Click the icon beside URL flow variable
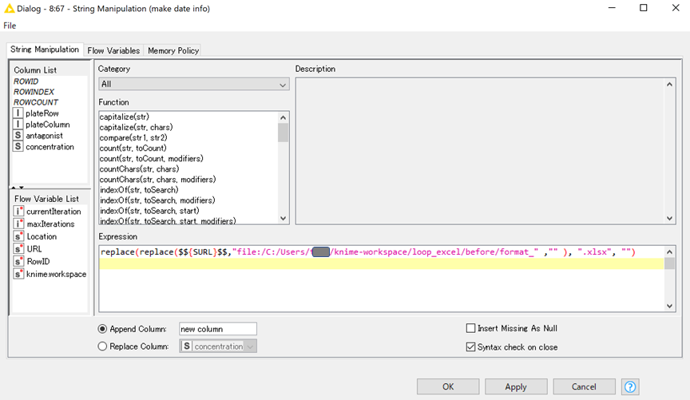This screenshot has width=690, height=400. (x=18, y=248)
